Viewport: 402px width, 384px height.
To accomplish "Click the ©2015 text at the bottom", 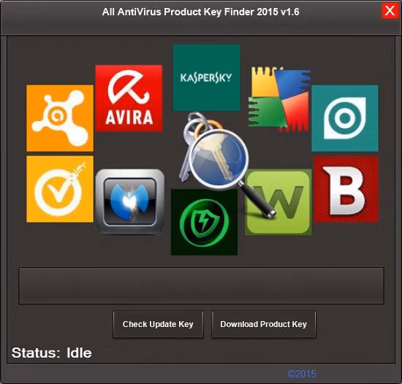I will point(302,374).
